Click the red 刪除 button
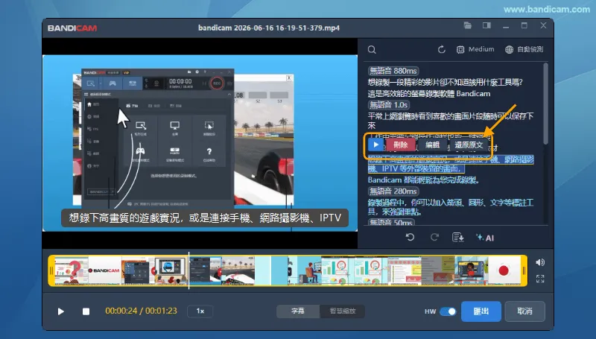Image resolution: width=596 pixels, height=339 pixels. 401,145
